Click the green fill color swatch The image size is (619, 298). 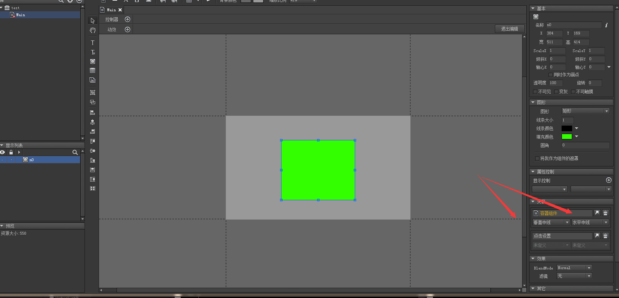(567, 137)
